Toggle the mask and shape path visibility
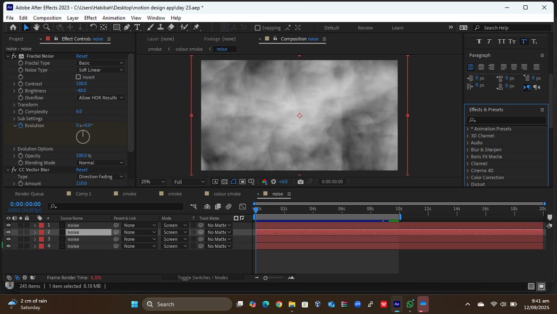The width and height of the screenshot is (557, 314). pos(233,181)
